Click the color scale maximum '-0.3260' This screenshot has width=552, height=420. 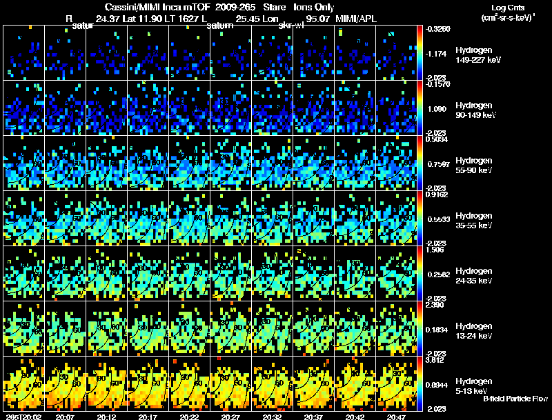[x=437, y=29]
